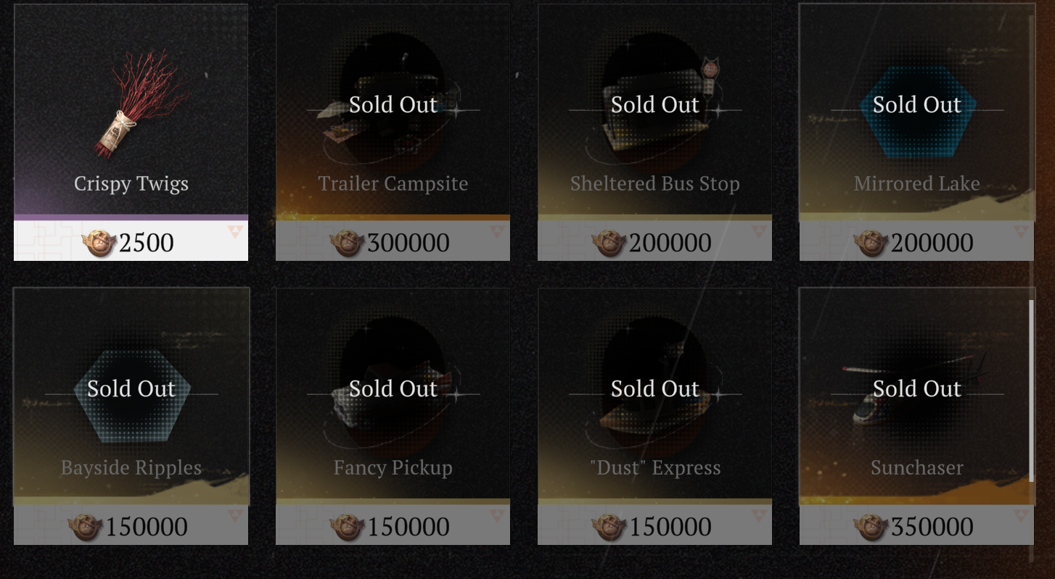
Task: Click the 200000 price bar under Mirrored Lake
Action: pos(916,241)
